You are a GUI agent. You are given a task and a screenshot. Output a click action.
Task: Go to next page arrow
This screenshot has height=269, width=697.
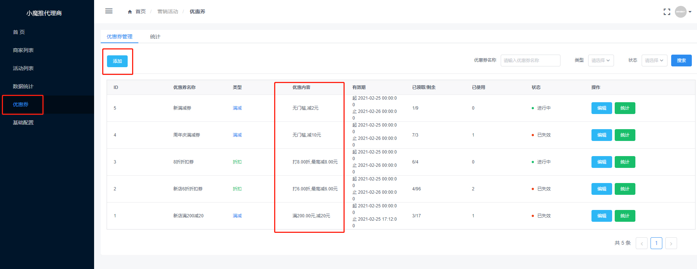coord(671,244)
